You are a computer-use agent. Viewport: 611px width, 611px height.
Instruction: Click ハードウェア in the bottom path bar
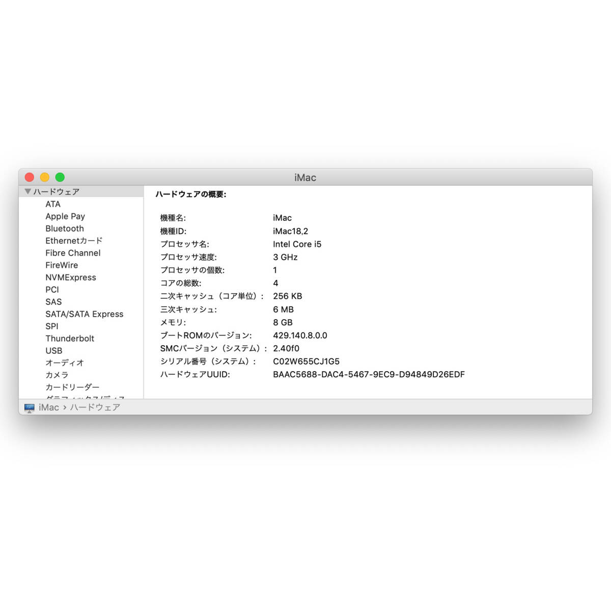[x=95, y=407]
